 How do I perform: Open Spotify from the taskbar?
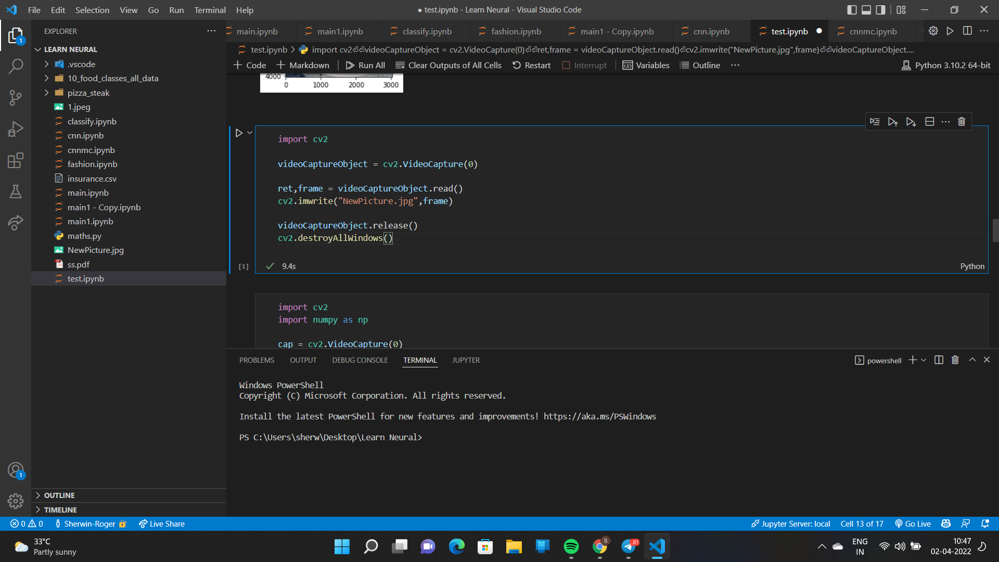tap(571, 546)
